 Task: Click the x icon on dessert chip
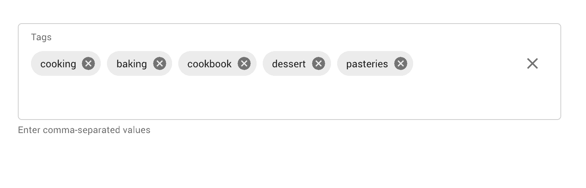[318, 63]
